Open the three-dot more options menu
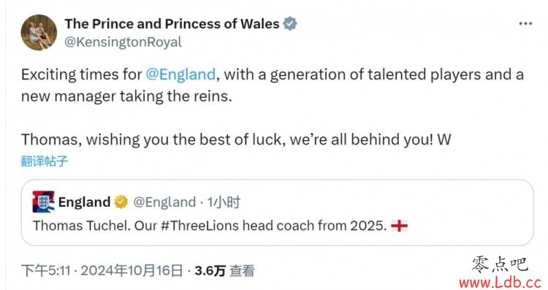548x290 pixels. pos(525,24)
